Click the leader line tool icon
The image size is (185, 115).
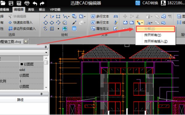point(74,23)
